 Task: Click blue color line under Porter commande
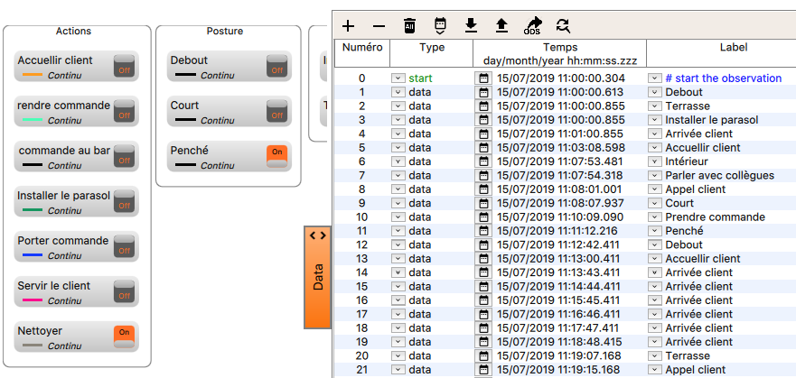[33, 255]
